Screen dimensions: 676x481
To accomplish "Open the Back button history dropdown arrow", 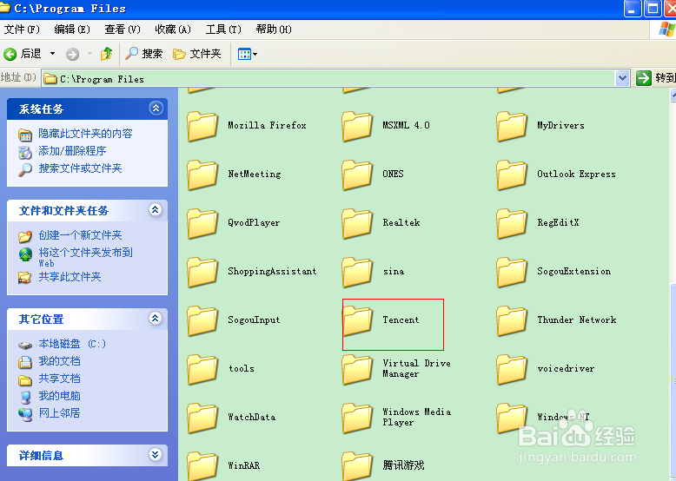I will (53, 54).
